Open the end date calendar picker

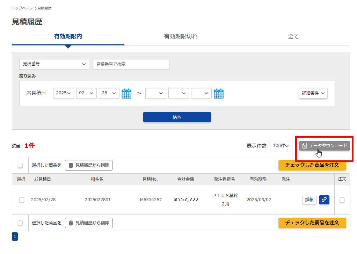click(219, 93)
